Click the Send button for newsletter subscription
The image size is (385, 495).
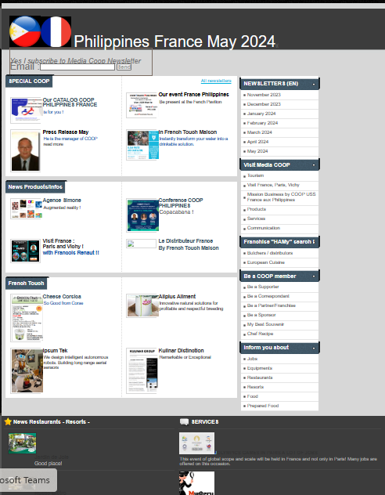click(124, 67)
